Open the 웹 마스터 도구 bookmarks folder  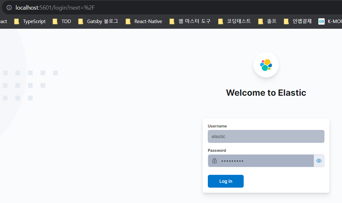(190, 21)
